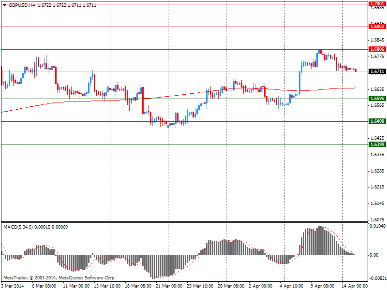The image size is (387, 290).
Task: Click the 0.01048 MACD scale maximum
Action: click(x=377, y=226)
